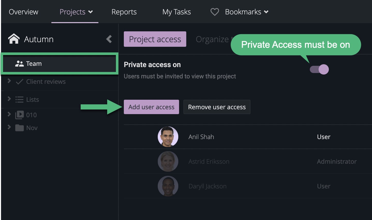Viewport: 372px width, 220px height.
Task: Click the Add user access button
Action: click(151, 107)
